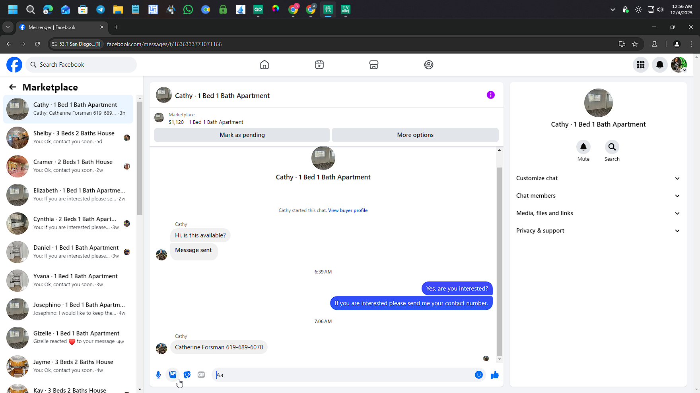The image size is (700, 393).
Task: Open the notifications bell in header
Action: tap(660, 65)
